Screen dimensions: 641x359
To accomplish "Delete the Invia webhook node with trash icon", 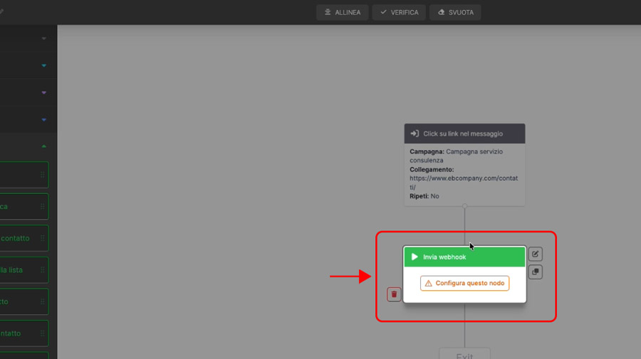I will pyautogui.click(x=394, y=294).
